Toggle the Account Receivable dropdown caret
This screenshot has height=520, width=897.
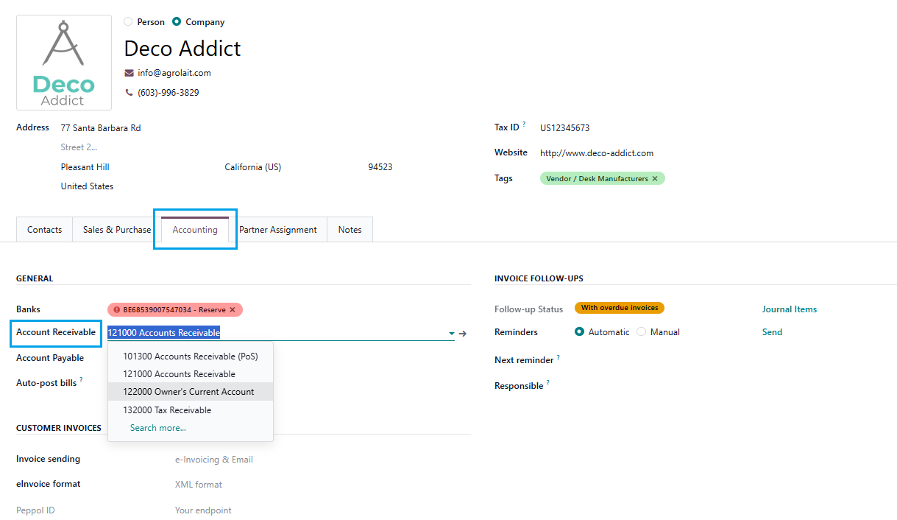[451, 334]
